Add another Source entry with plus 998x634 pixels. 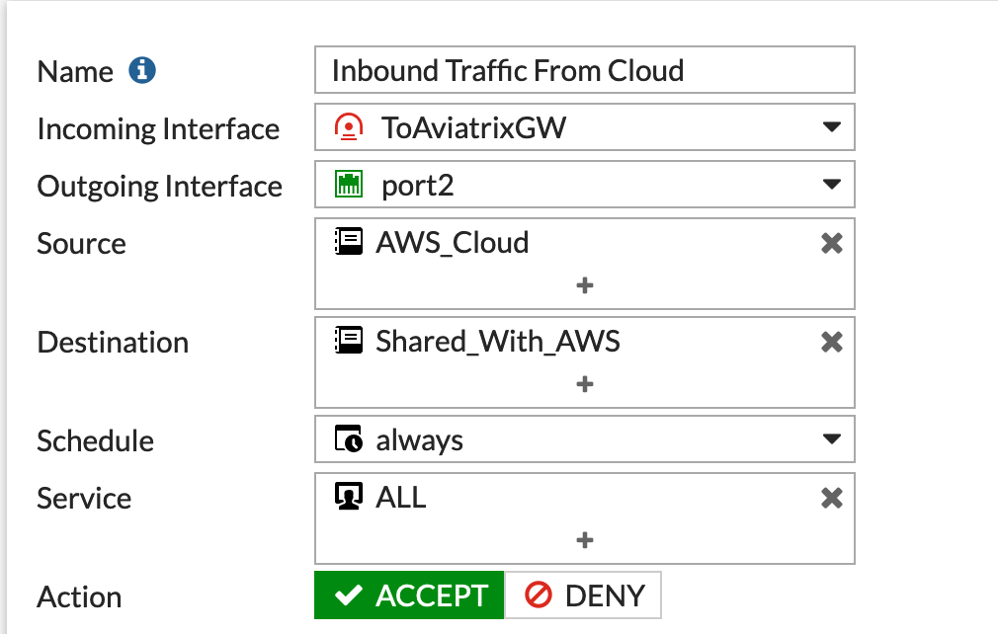[x=585, y=285]
